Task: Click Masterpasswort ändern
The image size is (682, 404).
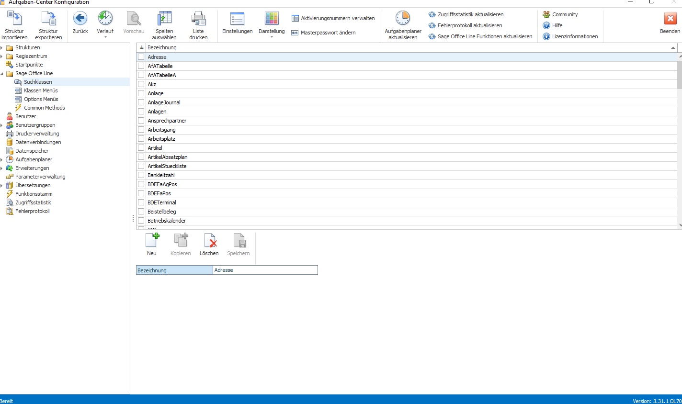Action: (324, 33)
